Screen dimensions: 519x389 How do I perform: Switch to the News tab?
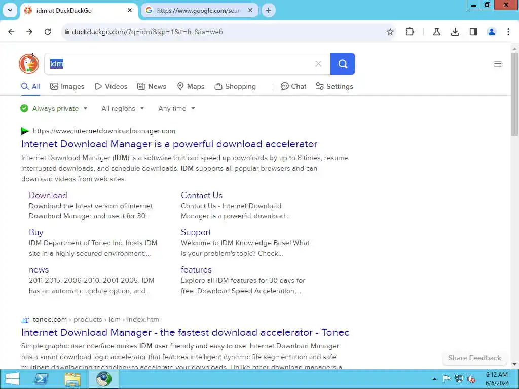(x=152, y=86)
